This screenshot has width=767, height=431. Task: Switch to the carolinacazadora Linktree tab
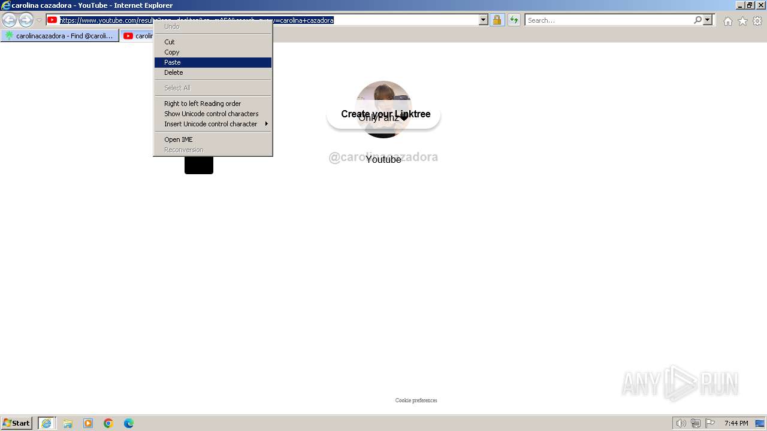pyautogui.click(x=60, y=36)
